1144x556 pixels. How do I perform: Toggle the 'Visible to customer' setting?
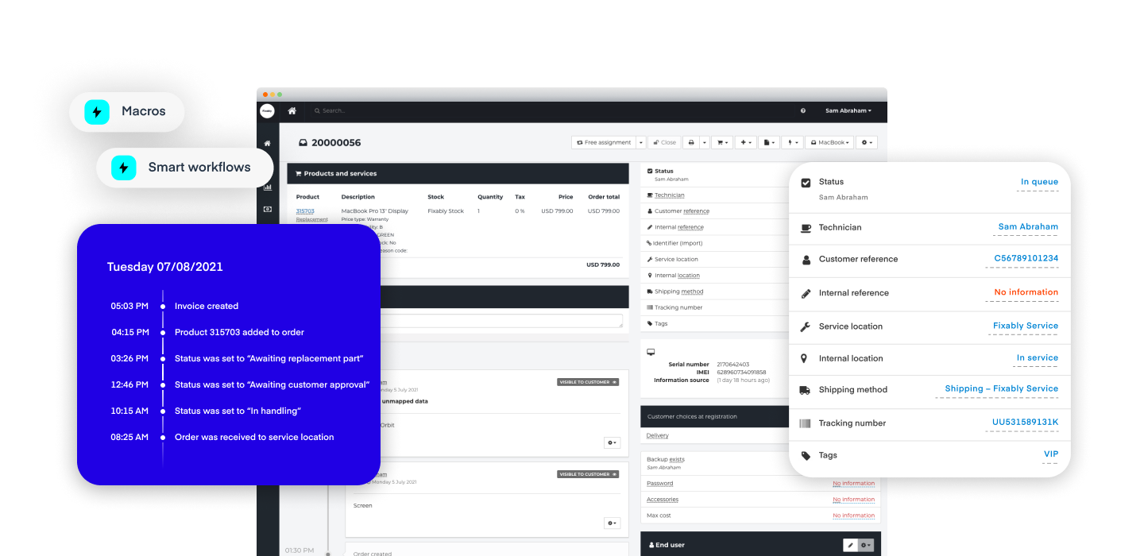click(x=588, y=381)
